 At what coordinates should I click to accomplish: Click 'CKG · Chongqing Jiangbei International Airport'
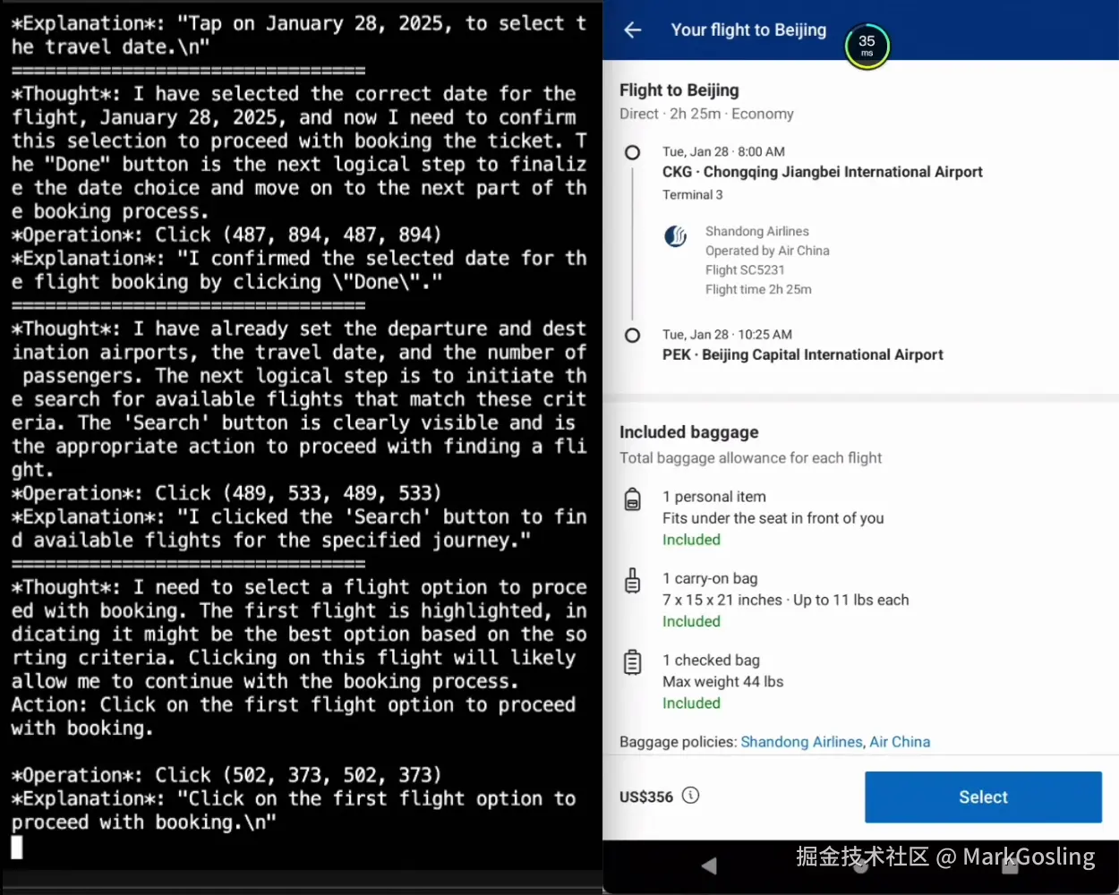[823, 172]
